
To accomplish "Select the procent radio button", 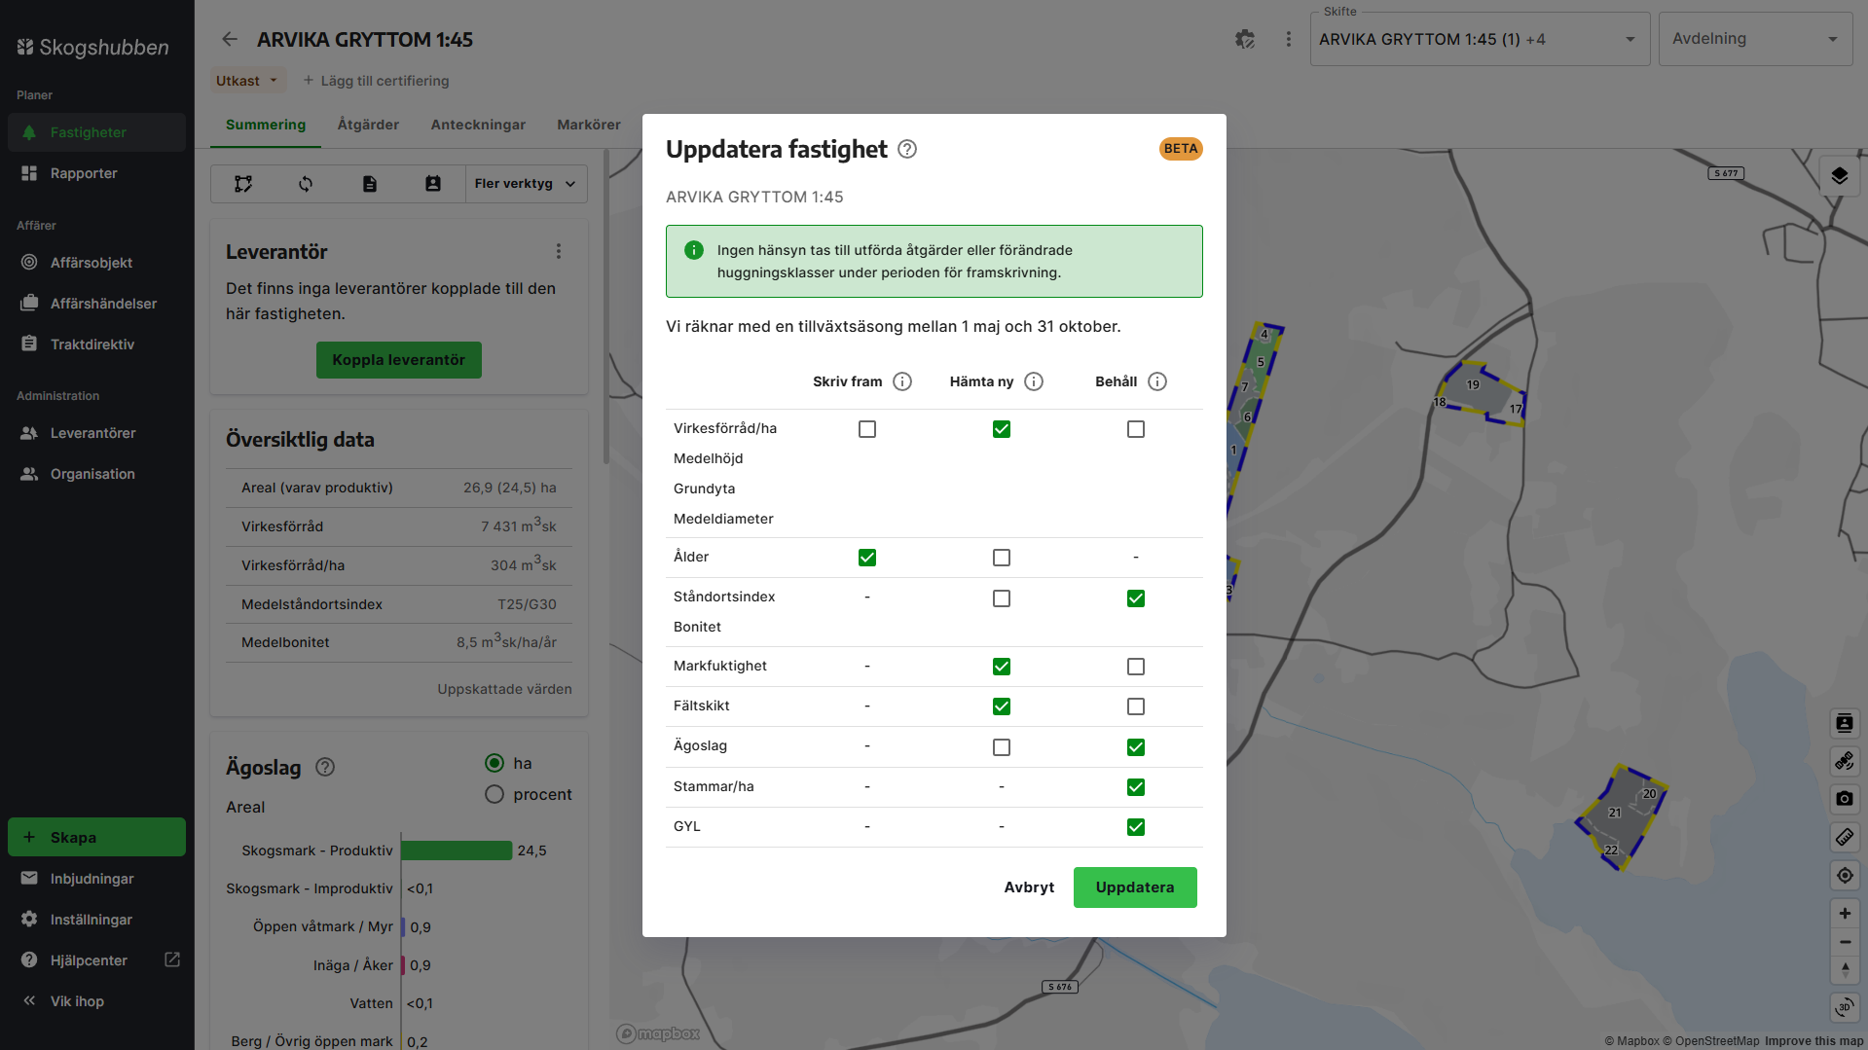I will pyautogui.click(x=494, y=794).
